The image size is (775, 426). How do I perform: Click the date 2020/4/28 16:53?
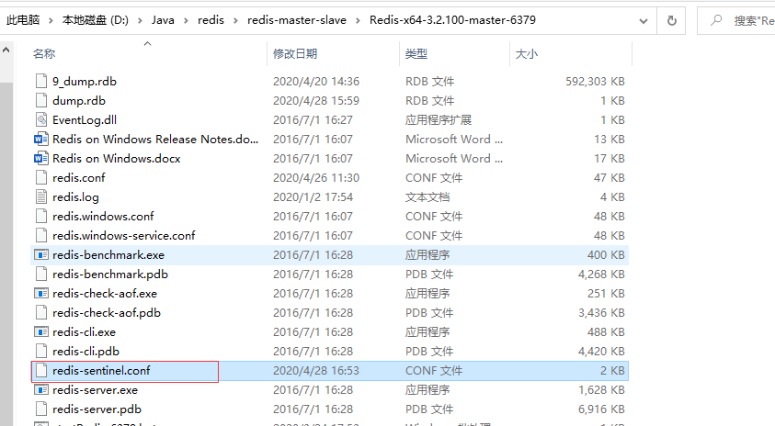click(316, 370)
